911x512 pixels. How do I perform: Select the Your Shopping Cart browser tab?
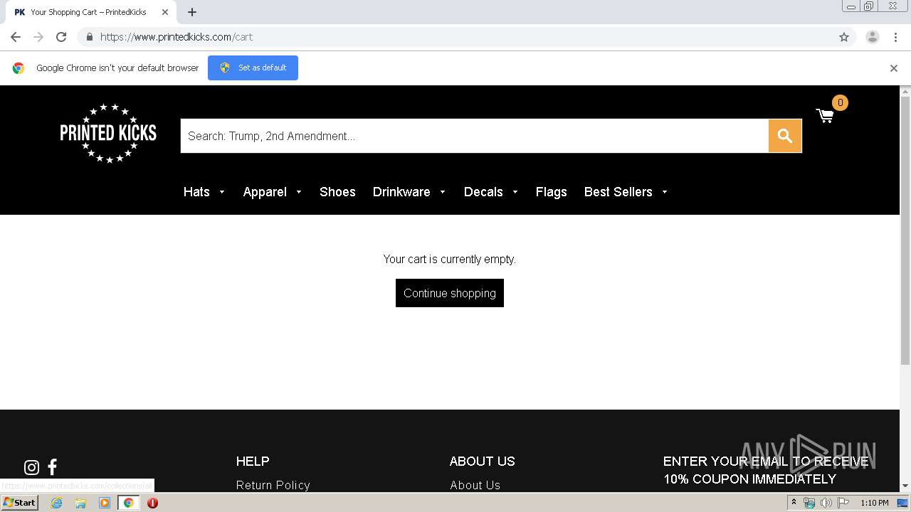click(91, 12)
